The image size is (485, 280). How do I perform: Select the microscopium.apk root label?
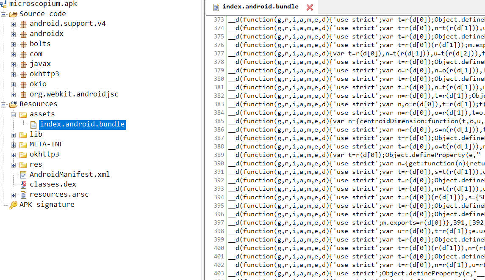tap(43, 4)
